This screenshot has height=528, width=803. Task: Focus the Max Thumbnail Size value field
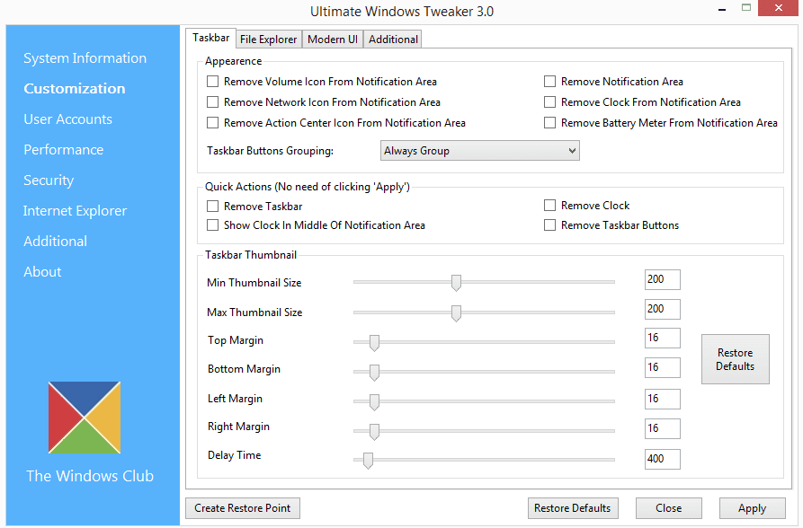click(x=663, y=310)
